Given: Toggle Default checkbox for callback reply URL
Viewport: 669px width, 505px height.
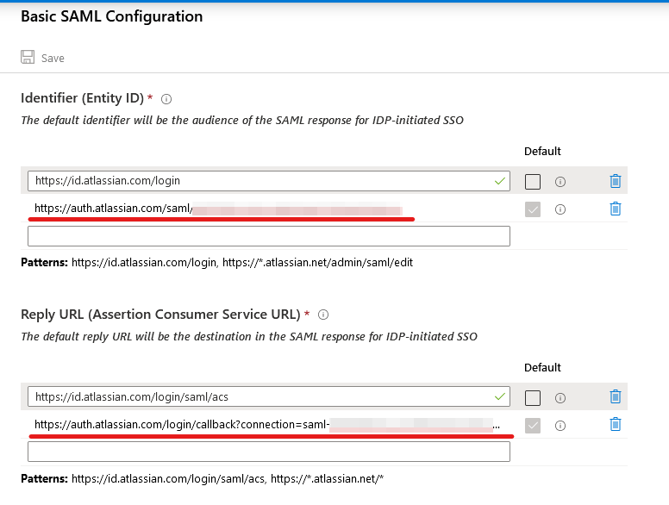Looking at the screenshot, I should [x=533, y=424].
